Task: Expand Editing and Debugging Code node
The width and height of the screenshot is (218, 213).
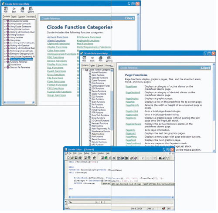Action: click(5, 54)
